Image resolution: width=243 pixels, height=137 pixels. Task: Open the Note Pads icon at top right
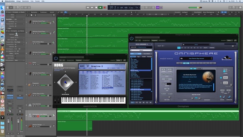pos(234,7)
